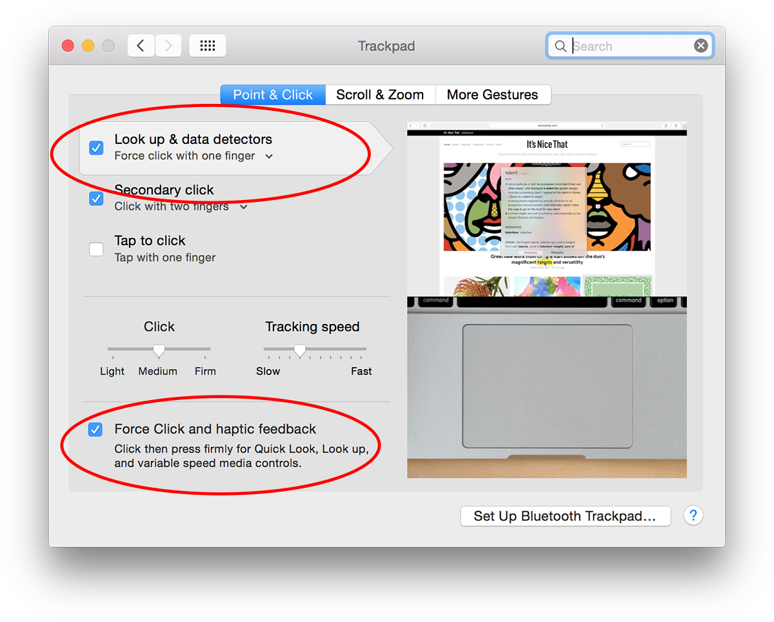The height and width of the screenshot is (622, 774).
Task: Open help with the question mark button
Action: (x=693, y=516)
